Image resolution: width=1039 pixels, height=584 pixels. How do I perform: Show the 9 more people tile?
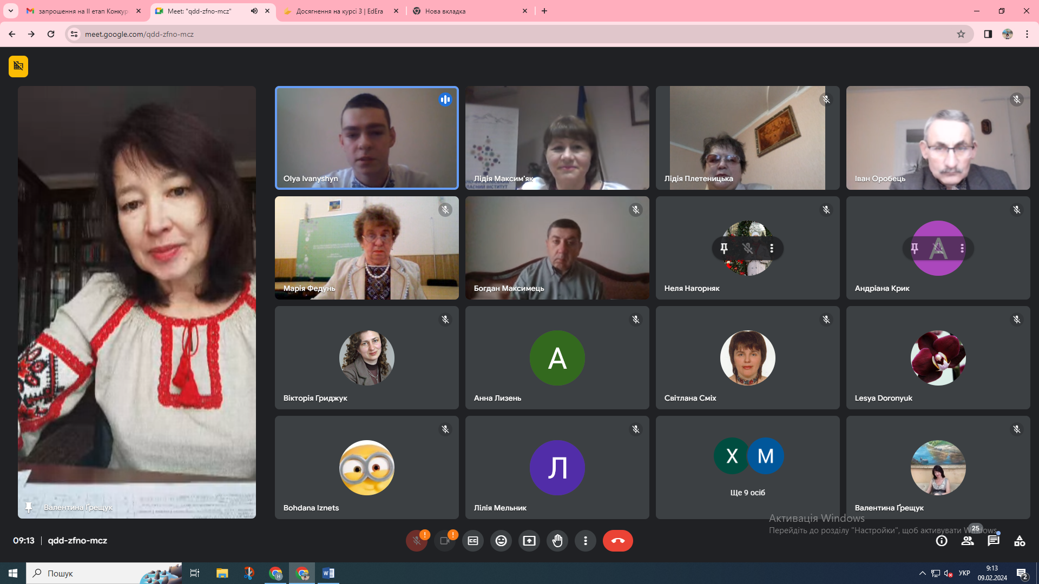(x=748, y=467)
